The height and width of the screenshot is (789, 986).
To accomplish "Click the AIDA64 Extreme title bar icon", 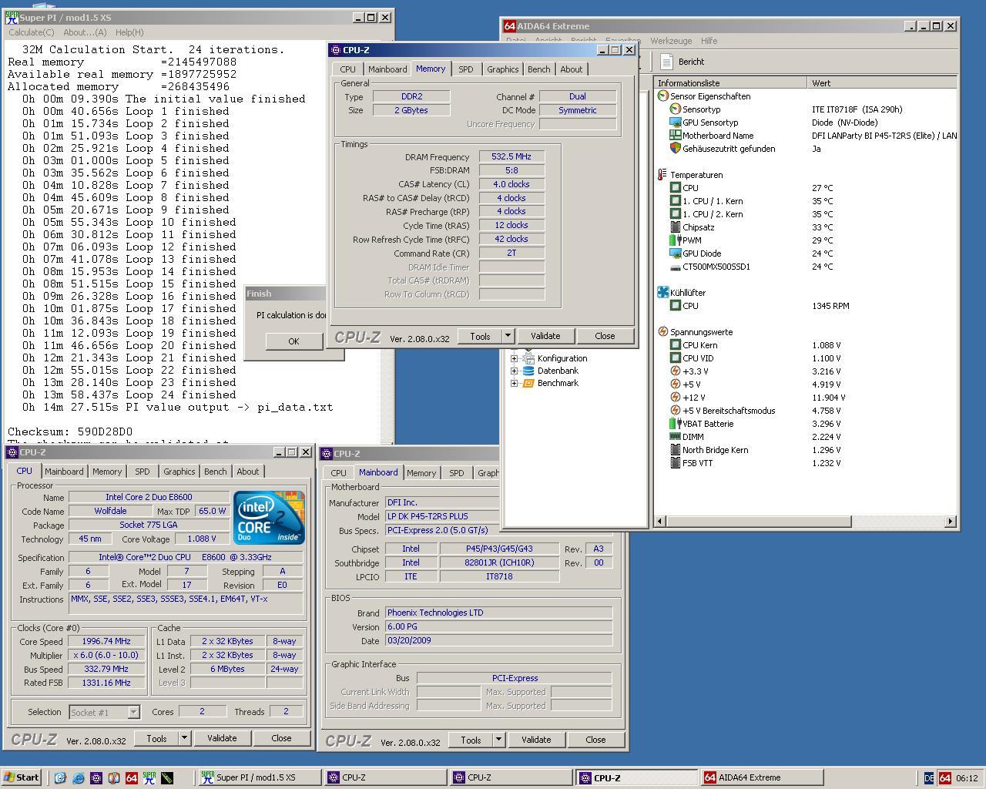I will click(x=509, y=25).
